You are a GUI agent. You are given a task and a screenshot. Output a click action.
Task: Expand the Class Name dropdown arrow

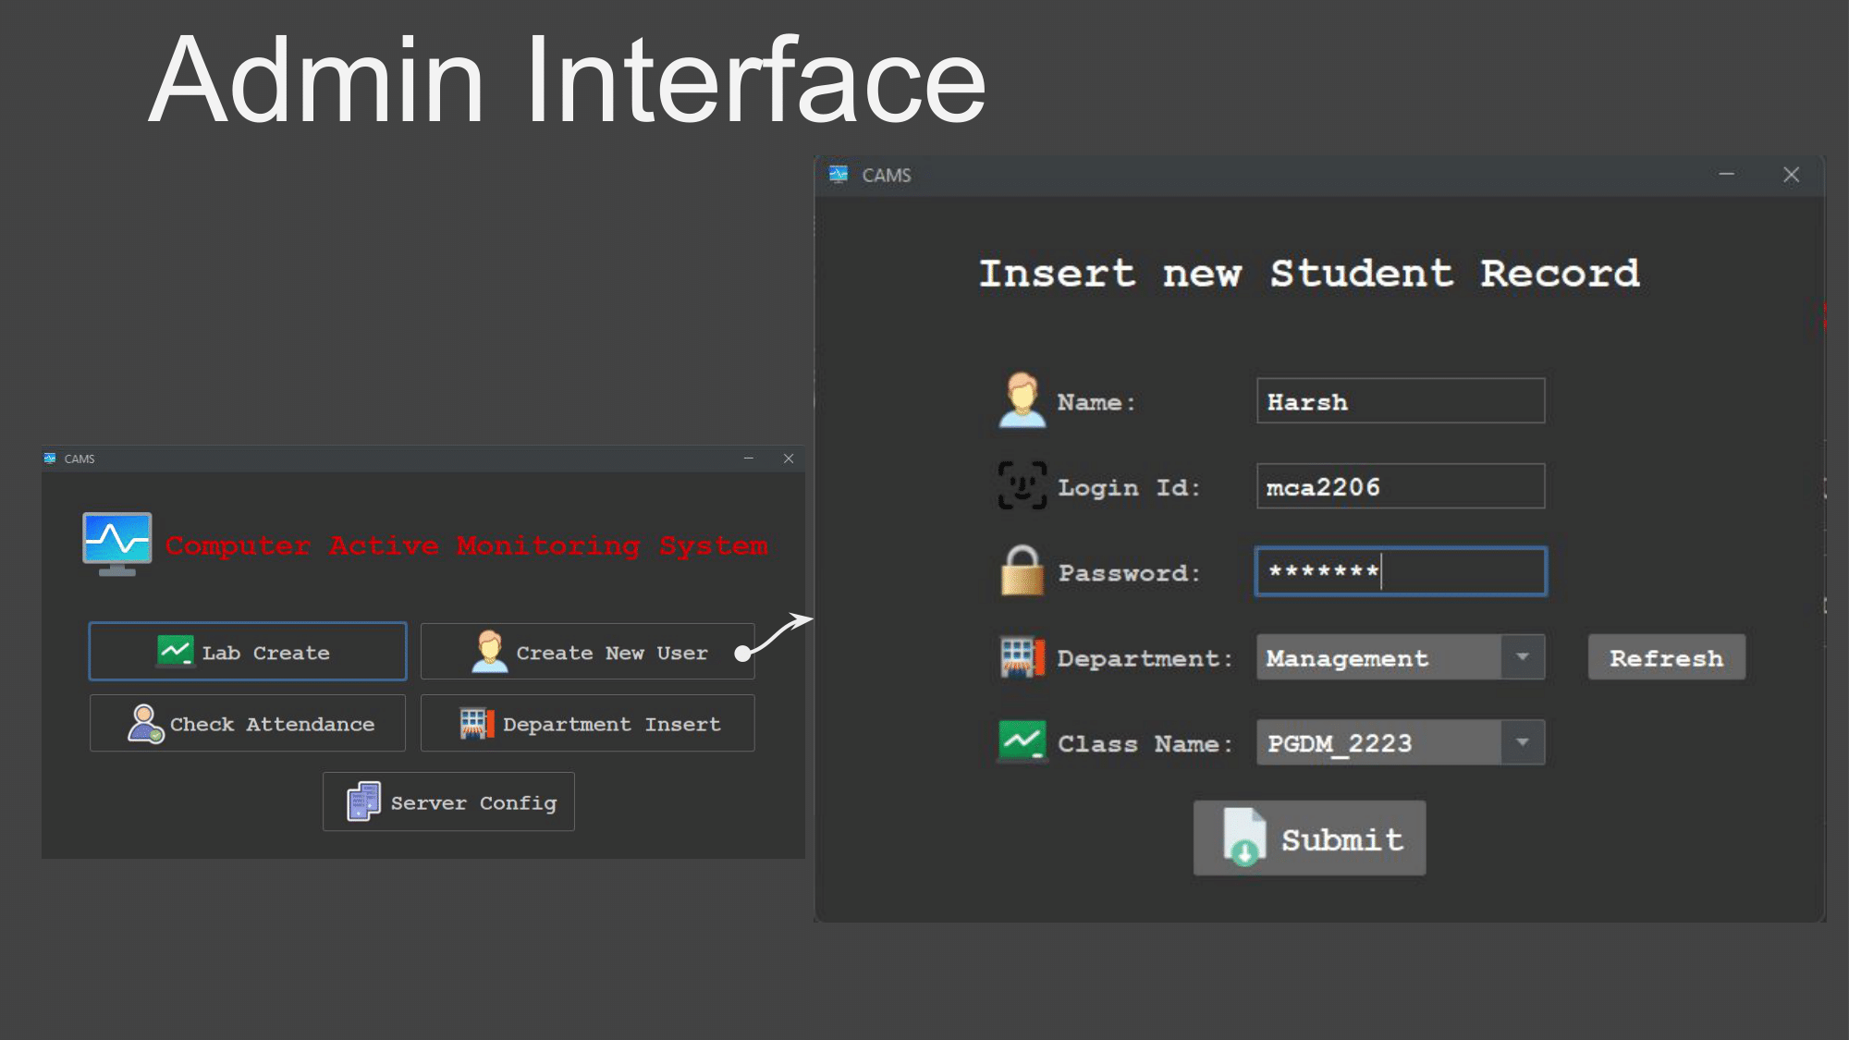1522,742
